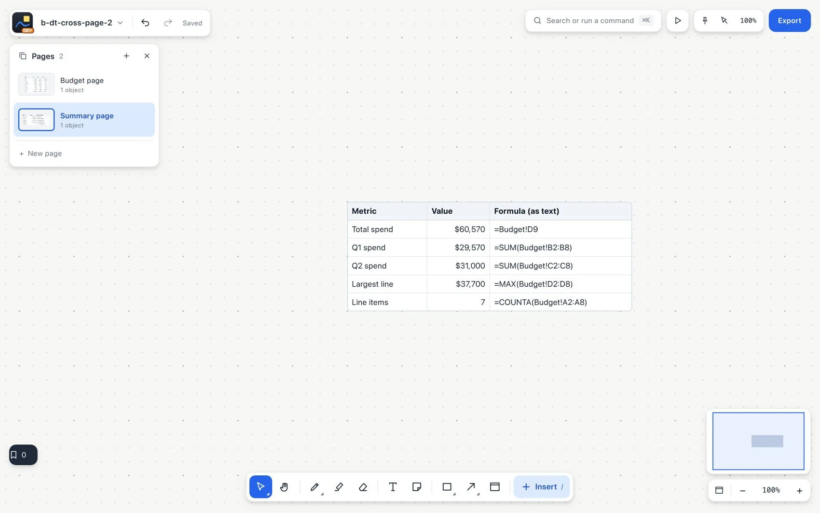This screenshot has height=513, width=820.
Task: Open the bottom 100% zoom level menu
Action: point(771,490)
